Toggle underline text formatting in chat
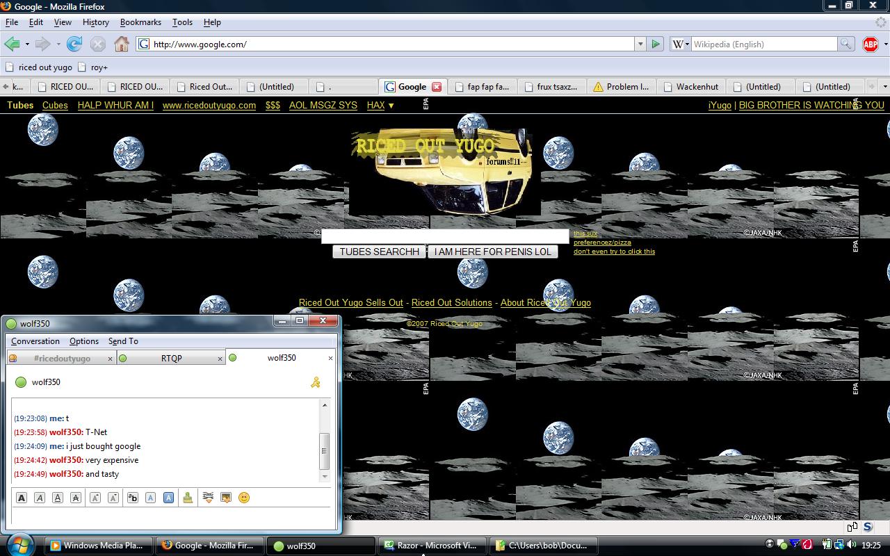The width and height of the screenshot is (890, 556). click(x=58, y=498)
